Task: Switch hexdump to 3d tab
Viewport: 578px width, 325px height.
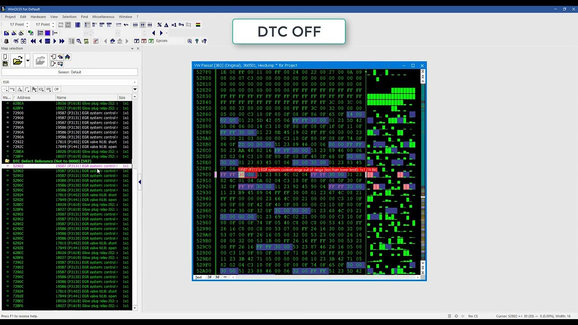Action: [x=217, y=277]
